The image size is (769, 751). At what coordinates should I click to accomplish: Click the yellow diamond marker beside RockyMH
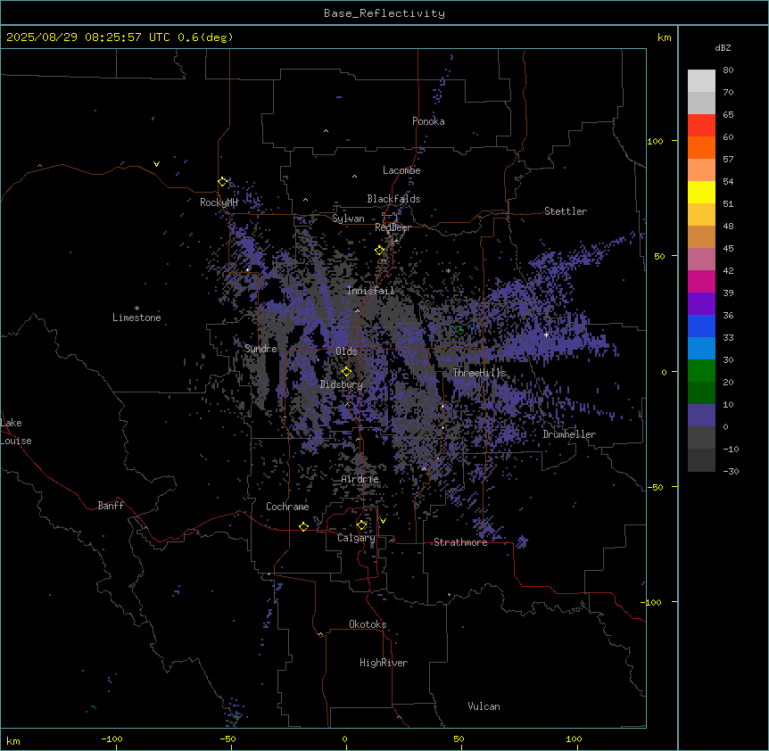pyautogui.click(x=223, y=182)
